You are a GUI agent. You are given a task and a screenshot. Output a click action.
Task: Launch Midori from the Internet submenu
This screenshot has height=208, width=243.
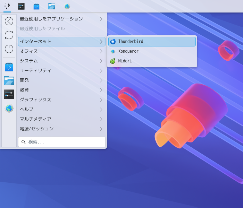point(152,61)
